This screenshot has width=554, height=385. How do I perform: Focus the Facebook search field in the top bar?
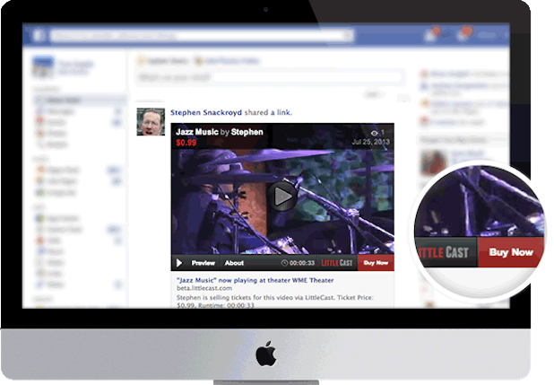(197, 36)
